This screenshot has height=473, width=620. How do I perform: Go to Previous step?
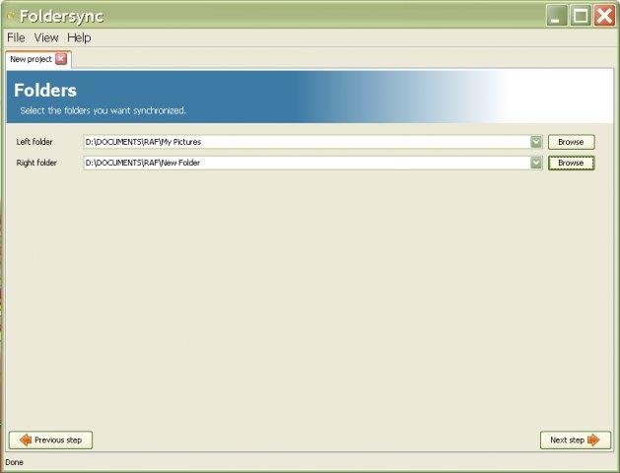point(50,439)
